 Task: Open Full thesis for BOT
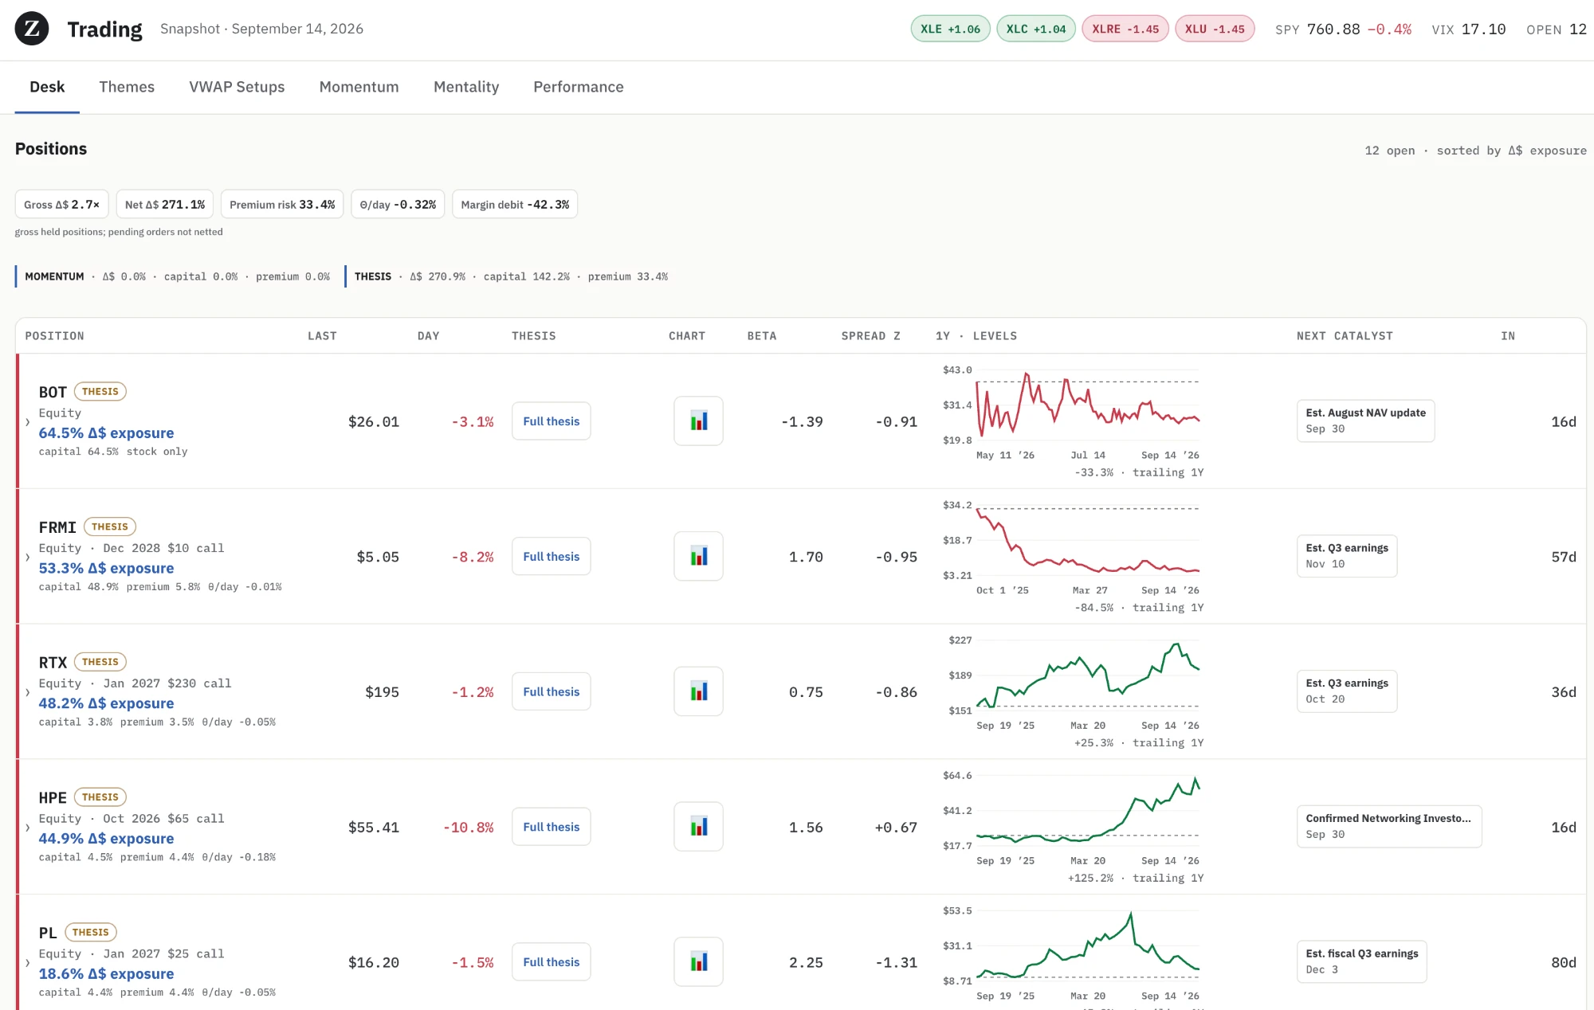552,421
